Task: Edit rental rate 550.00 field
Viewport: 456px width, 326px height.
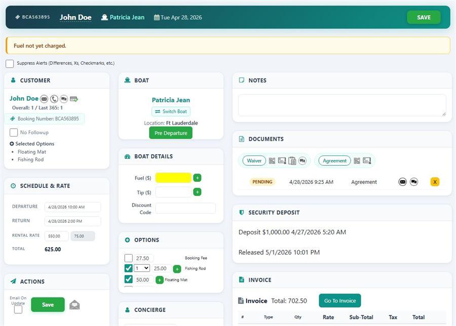Action: (57, 236)
